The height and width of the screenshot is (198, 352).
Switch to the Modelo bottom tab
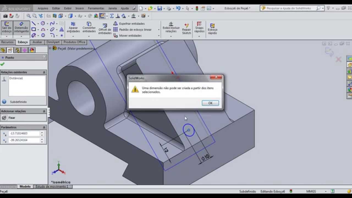coord(25,186)
